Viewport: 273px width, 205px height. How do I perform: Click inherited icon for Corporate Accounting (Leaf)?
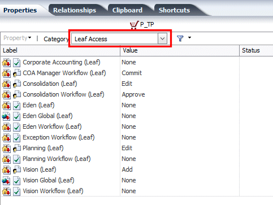(6, 63)
